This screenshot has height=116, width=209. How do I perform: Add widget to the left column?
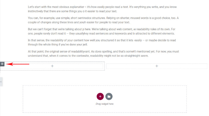point(52,66)
